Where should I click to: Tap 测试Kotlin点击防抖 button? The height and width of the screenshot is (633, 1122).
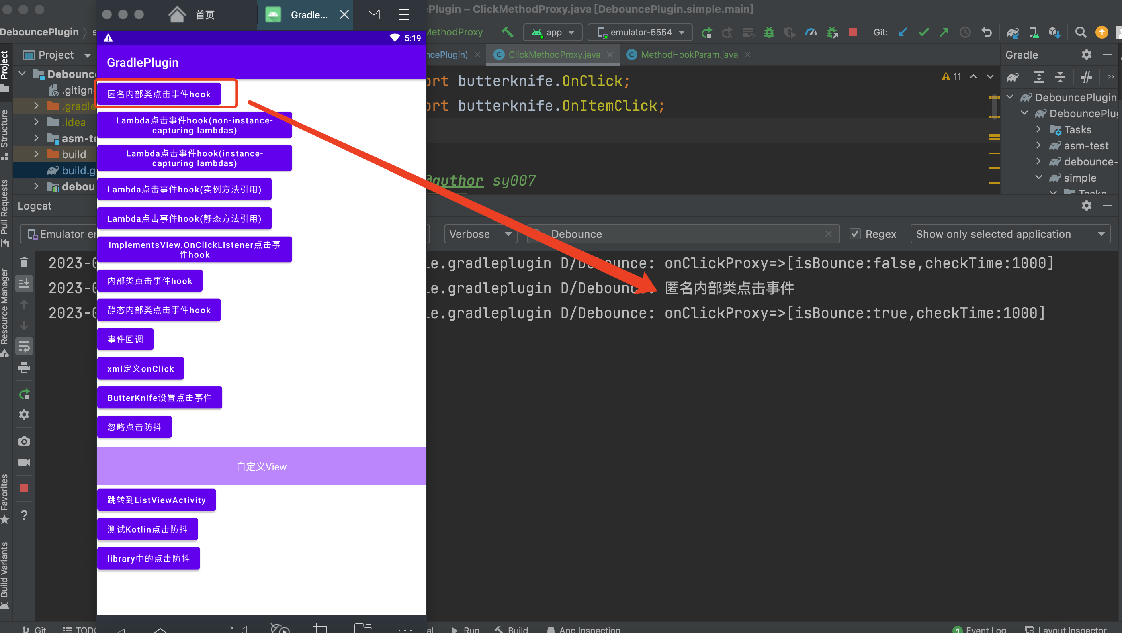point(147,529)
